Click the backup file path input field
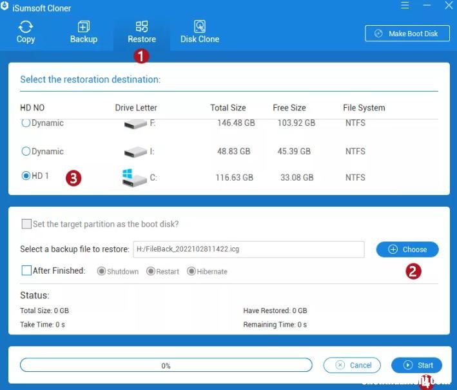The height and width of the screenshot is (390, 457). click(249, 249)
